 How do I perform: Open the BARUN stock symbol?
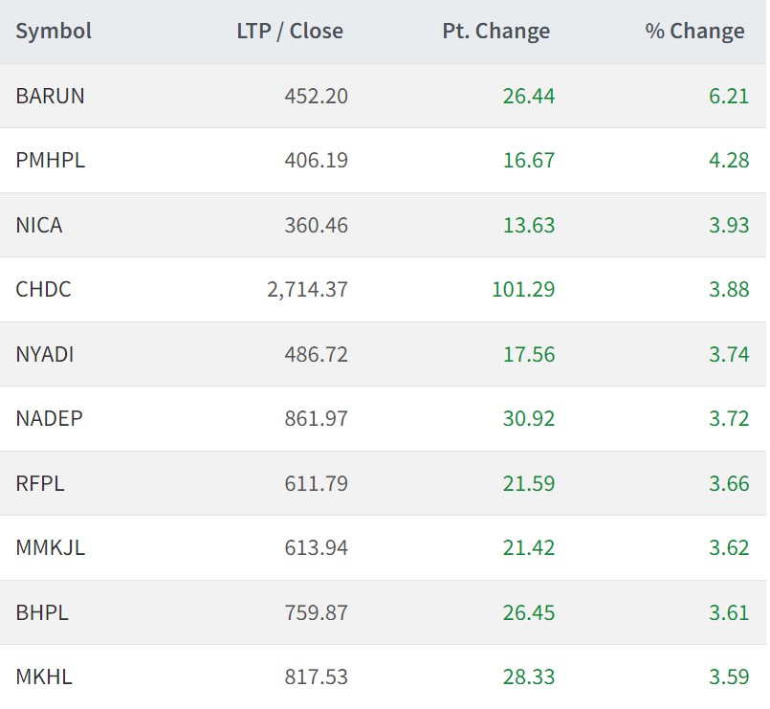pos(50,96)
